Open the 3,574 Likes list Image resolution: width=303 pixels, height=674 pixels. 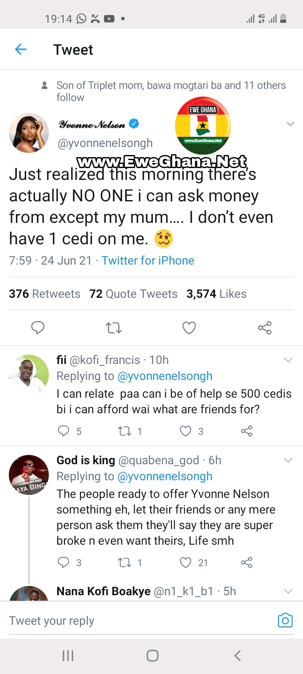216,294
